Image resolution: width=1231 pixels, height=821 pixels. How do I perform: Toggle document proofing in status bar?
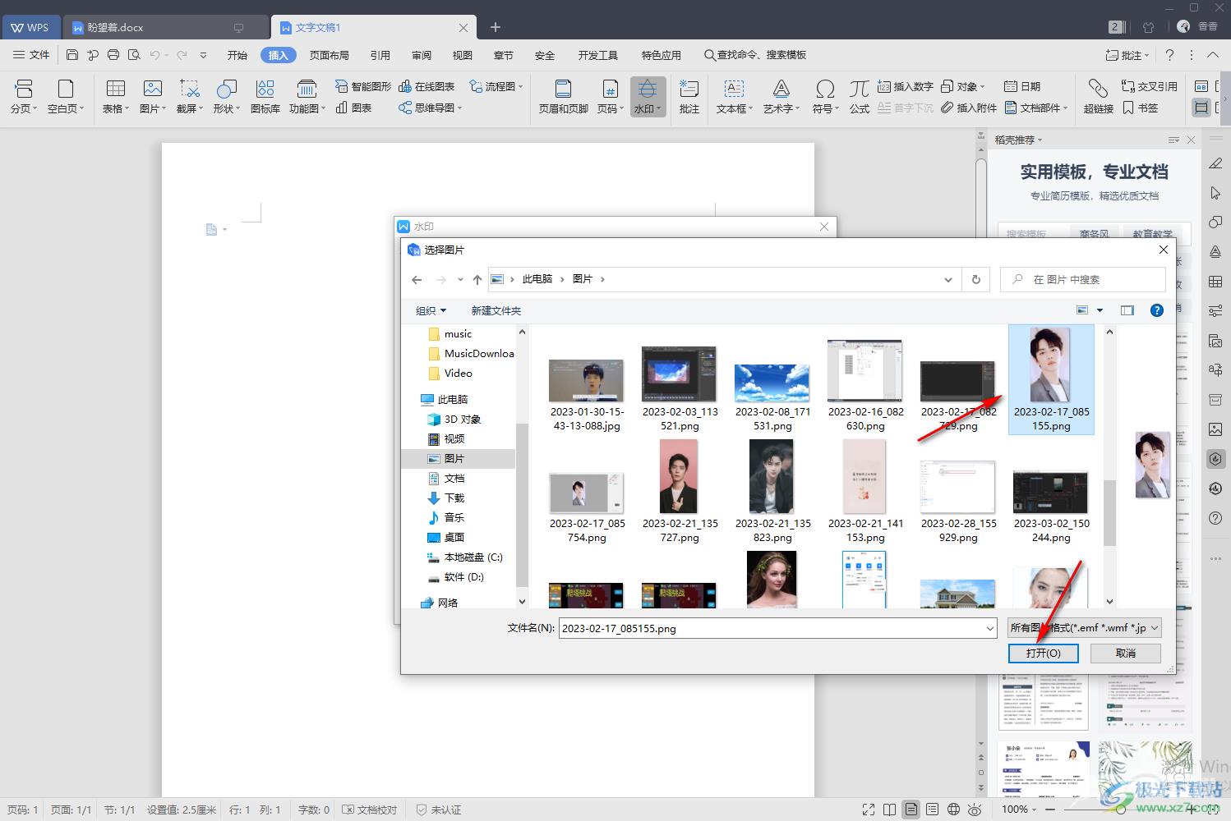coord(369,810)
